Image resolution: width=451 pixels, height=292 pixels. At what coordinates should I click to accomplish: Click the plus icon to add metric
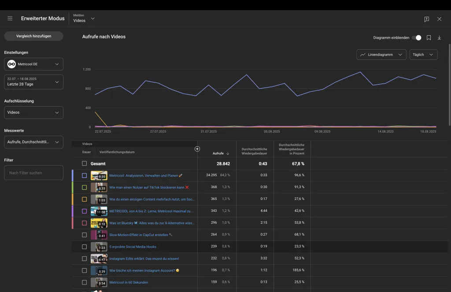click(x=197, y=149)
